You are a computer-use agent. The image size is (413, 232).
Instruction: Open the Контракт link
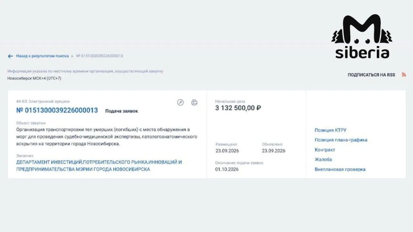tap(325, 150)
